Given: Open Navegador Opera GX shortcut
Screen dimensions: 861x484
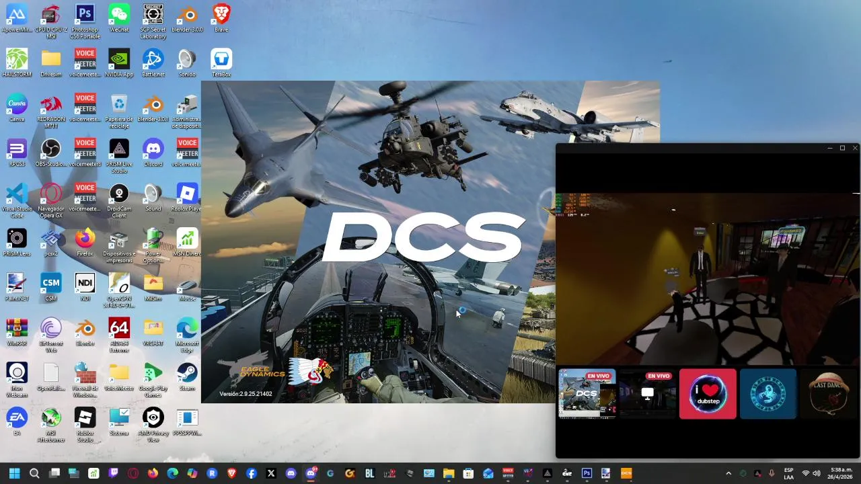Looking at the screenshot, I should coord(51,200).
